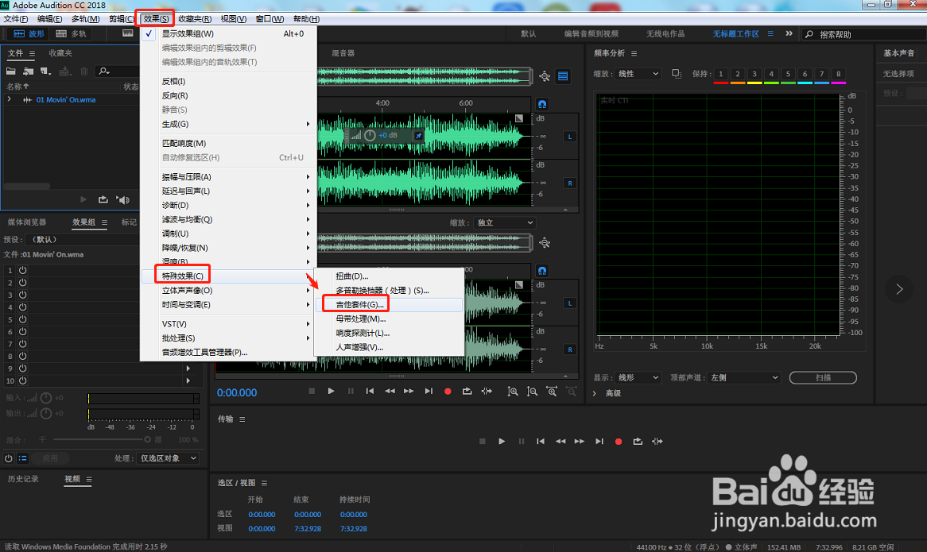927x552 pixels.
Task: Go to next marker in editor transport
Action: pyautogui.click(x=429, y=392)
